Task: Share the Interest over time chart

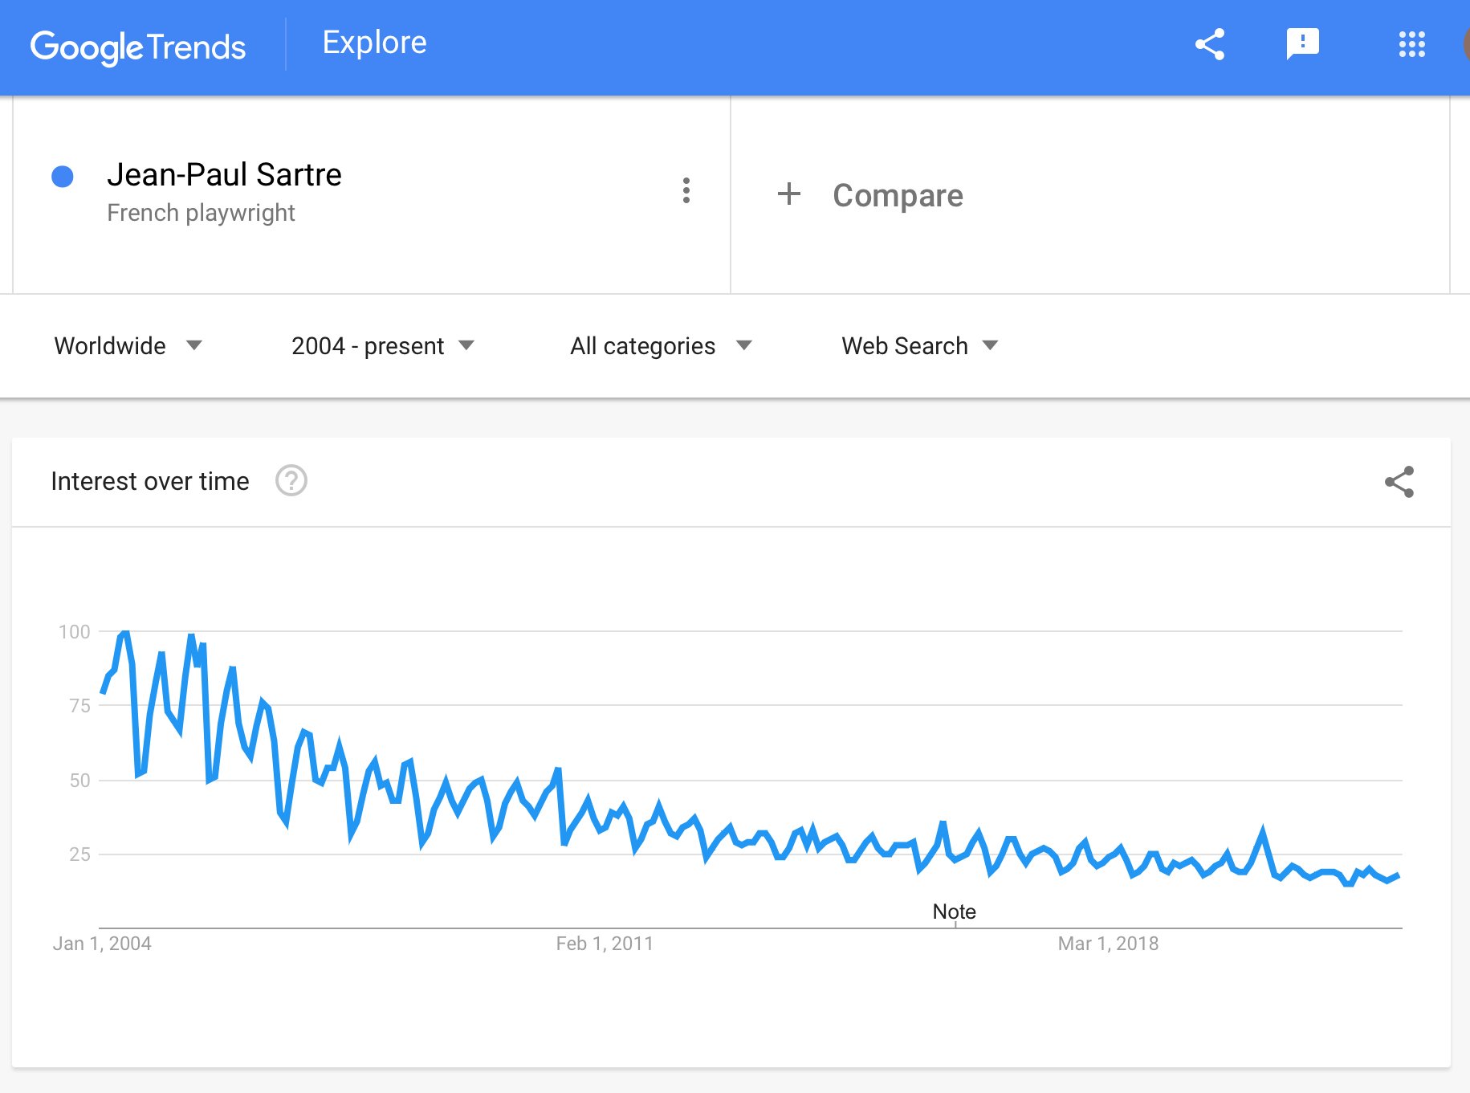Action: click(1399, 482)
